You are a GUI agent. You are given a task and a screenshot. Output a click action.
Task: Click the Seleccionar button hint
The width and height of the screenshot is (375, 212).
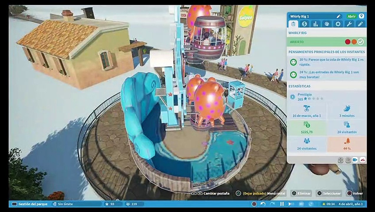pyautogui.click(x=328, y=193)
